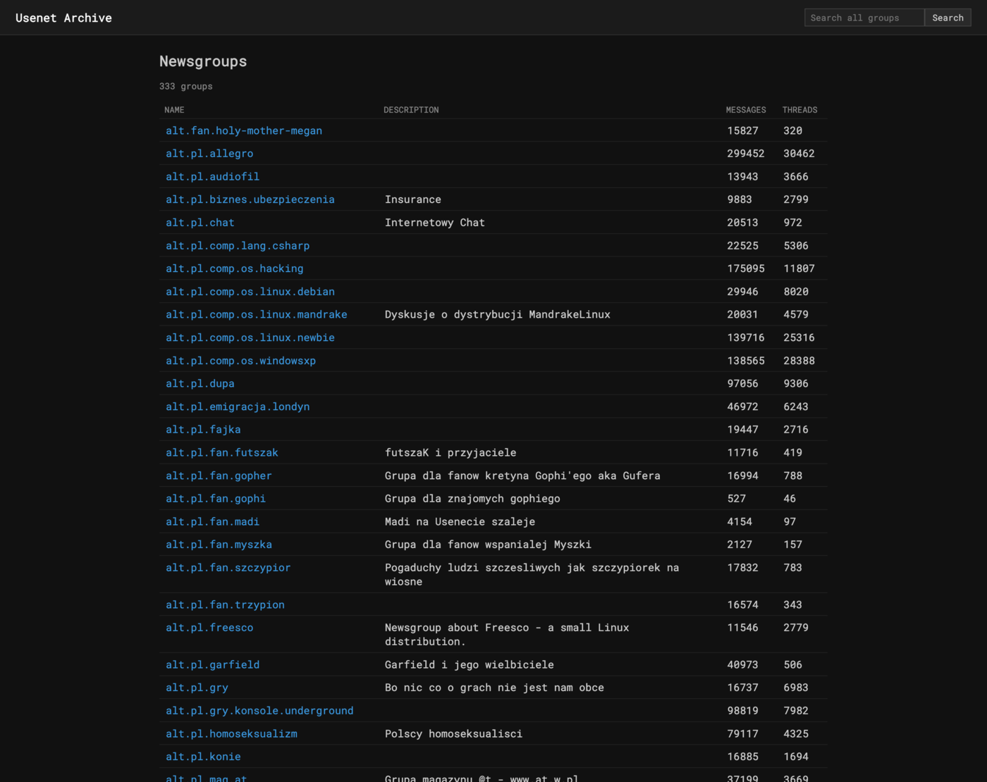Go to alt.pl.fan.gophi group
This screenshot has width=987, height=782.
point(216,499)
